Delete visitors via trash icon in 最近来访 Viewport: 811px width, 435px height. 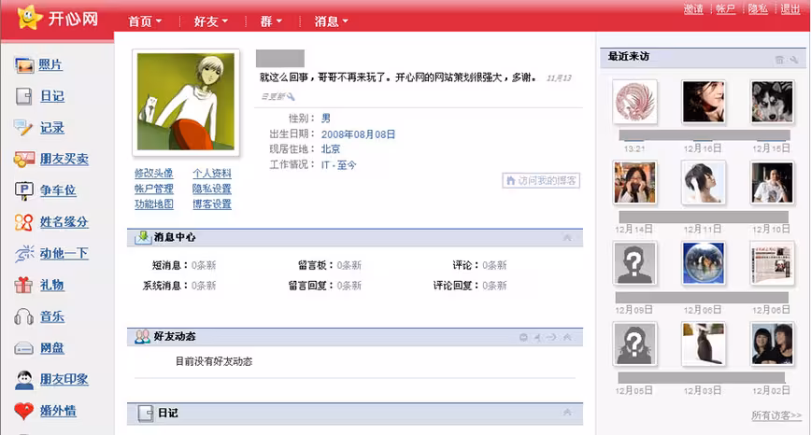click(779, 60)
